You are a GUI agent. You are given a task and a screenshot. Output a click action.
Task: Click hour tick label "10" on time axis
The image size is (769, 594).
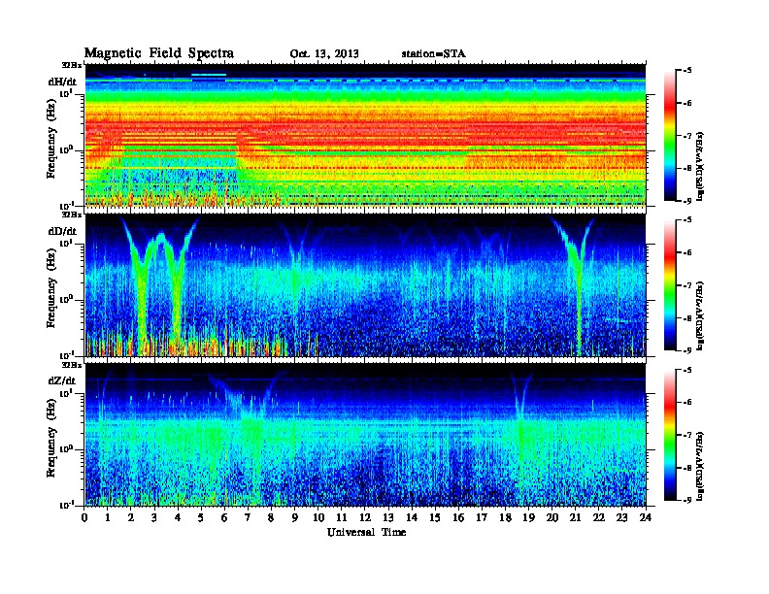point(318,517)
